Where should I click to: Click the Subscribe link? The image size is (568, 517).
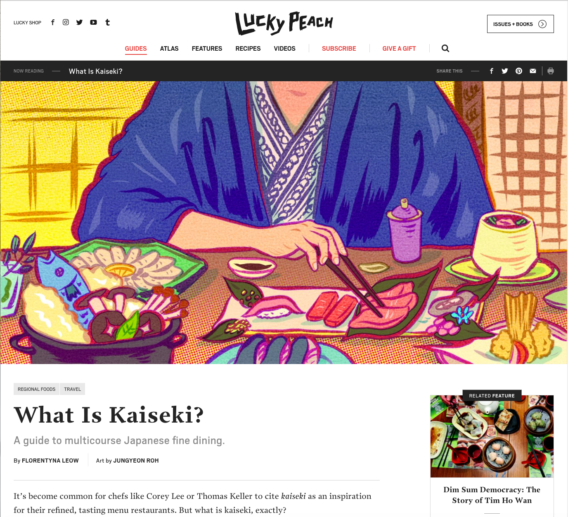pyautogui.click(x=339, y=49)
